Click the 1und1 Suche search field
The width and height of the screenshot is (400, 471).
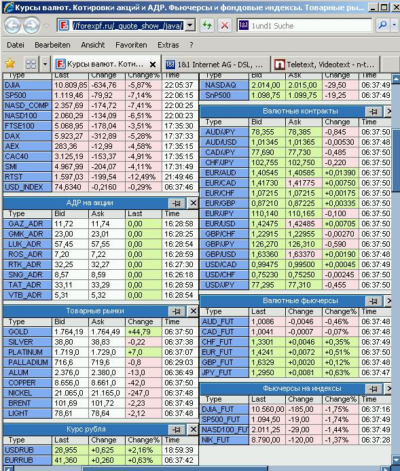pos(310,26)
